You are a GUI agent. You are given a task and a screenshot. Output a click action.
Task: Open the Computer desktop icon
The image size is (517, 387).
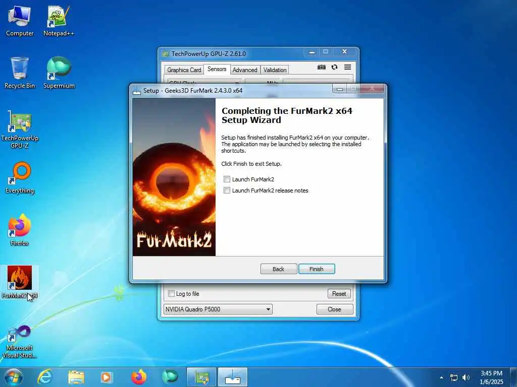pyautogui.click(x=20, y=21)
